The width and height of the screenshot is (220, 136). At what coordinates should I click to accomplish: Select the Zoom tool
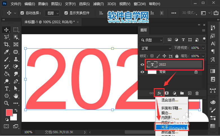click(x=6, y=103)
